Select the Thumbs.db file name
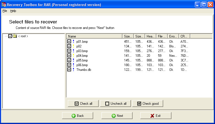The height and width of the screenshot is (124, 215). tap(84, 70)
